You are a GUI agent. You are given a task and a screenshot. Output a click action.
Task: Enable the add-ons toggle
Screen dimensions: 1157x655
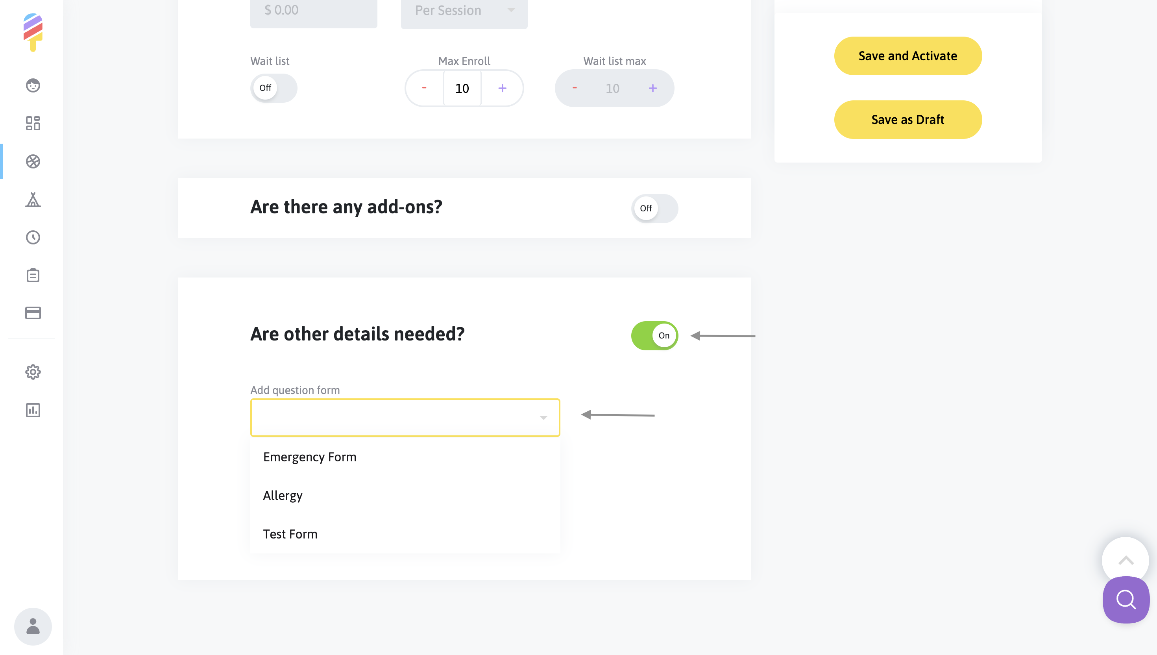click(x=654, y=208)
